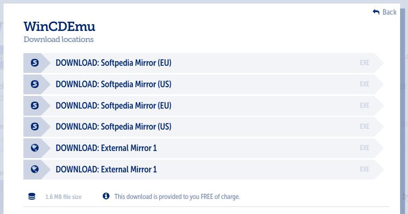
Task: Click the 1.6 MB file size text
Action: click(x=64, y=197)
